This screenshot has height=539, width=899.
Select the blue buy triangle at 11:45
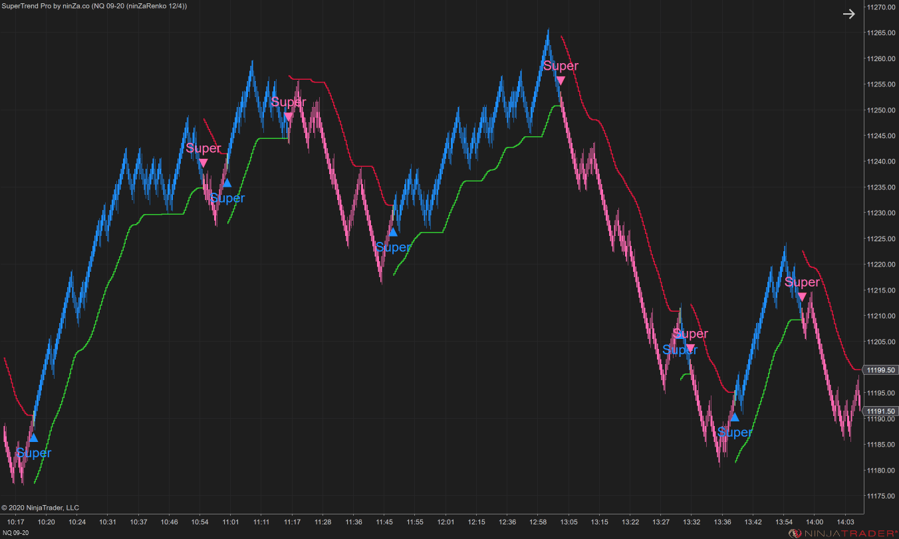pos(393,232)
